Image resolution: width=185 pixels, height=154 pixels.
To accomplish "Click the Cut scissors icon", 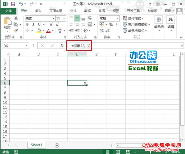I will click(x=16, y=18).
